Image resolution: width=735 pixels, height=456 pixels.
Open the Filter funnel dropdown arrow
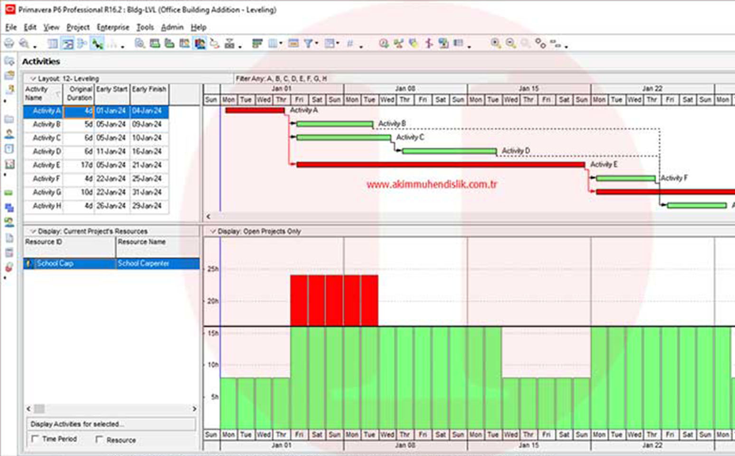coord(317,44)
